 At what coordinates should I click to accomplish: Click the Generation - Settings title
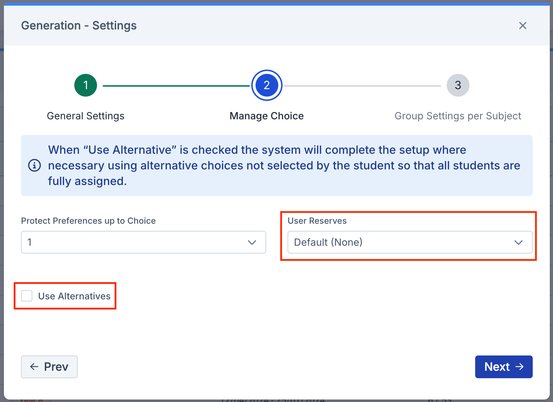(x=79, y=26)
